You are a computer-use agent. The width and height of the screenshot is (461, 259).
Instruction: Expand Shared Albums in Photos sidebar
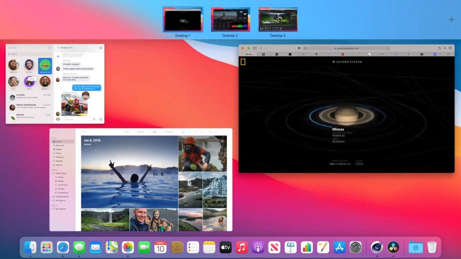point(52,196)
